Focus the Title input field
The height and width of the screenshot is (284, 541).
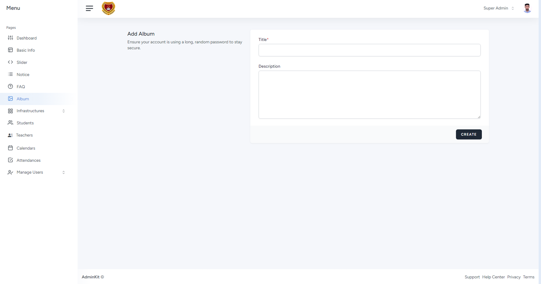tap(369, 50)
